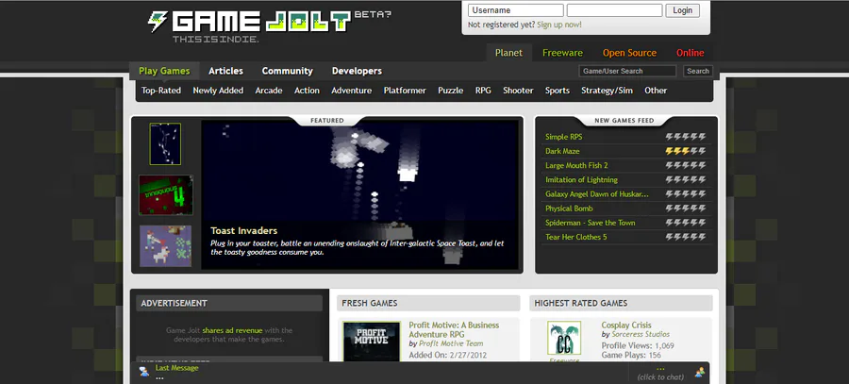Open Sorceress Studios developer link

(641, 335)
